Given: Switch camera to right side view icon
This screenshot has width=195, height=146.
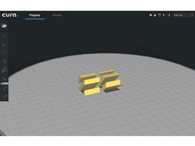Looking at the screenshot, I should point(169,15).
